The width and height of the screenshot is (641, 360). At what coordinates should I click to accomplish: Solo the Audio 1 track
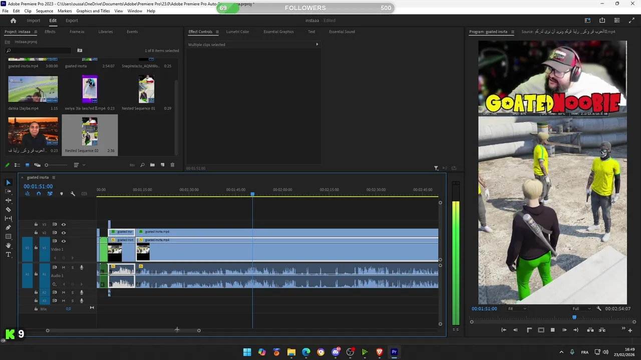click(x=72, y=267)
